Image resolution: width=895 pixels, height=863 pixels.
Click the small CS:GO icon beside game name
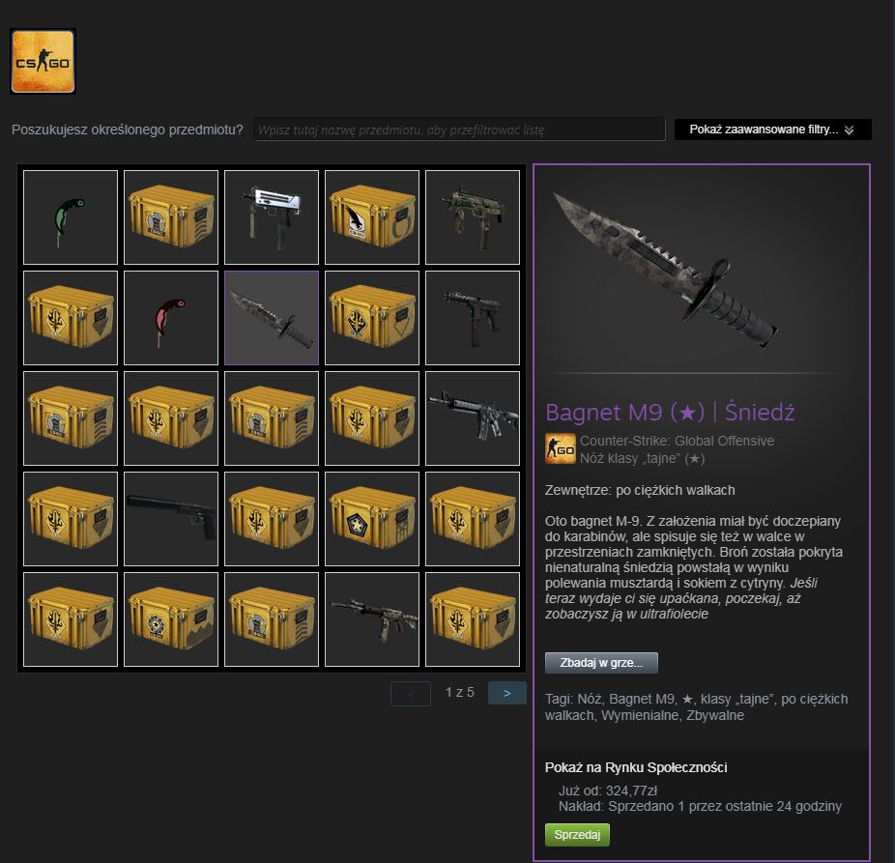(560, 448)
